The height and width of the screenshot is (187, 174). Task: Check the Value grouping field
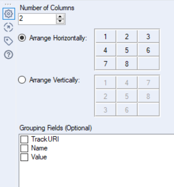24,157
